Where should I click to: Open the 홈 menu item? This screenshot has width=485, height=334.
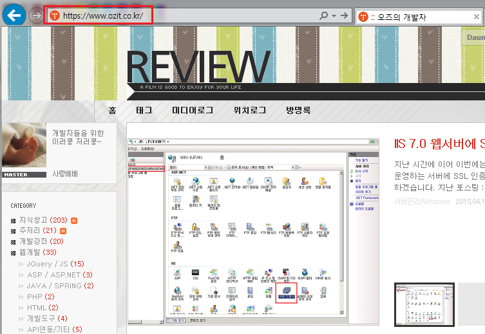(112, 110)
